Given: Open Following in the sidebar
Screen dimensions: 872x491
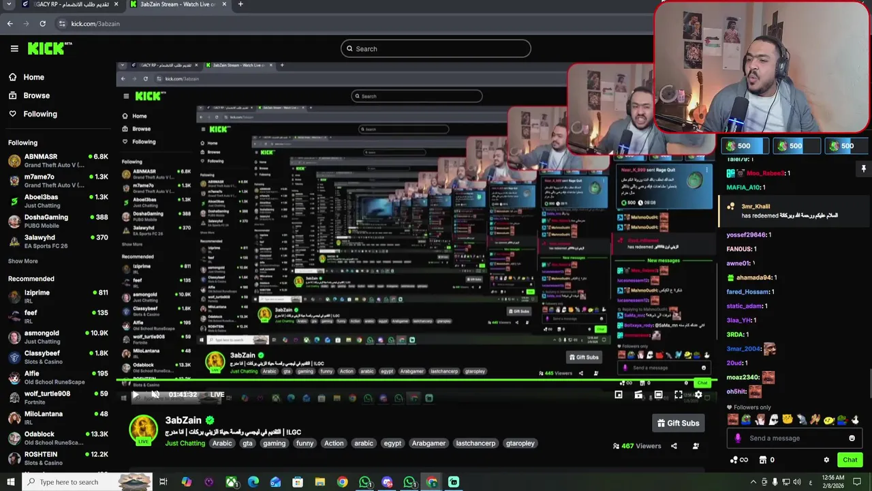Looking at the screenshot, I should (33, 114).
